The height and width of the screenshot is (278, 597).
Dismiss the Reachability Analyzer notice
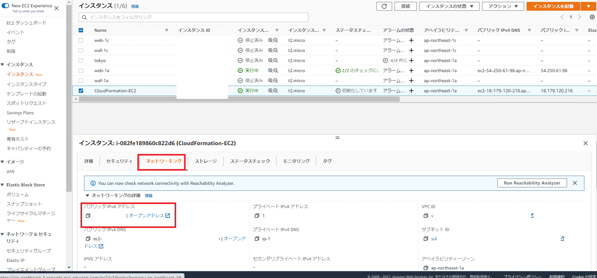(575, 183)
